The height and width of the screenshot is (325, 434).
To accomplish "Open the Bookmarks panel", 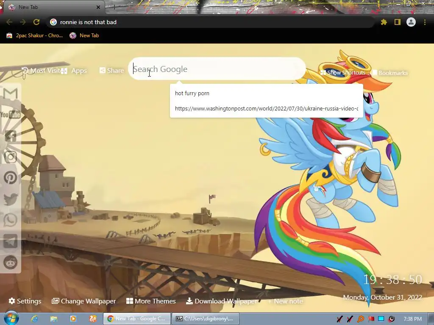I will (x=390, y=73).
